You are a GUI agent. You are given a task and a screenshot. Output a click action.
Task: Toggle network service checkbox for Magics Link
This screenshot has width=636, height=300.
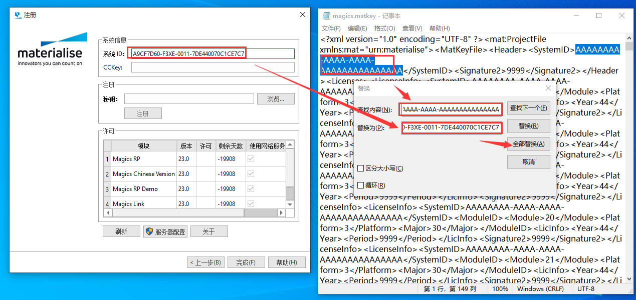coord(251,203)
